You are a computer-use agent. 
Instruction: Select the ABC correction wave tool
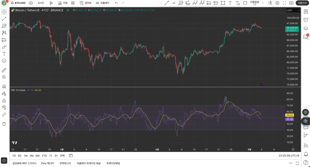(202, 3)
